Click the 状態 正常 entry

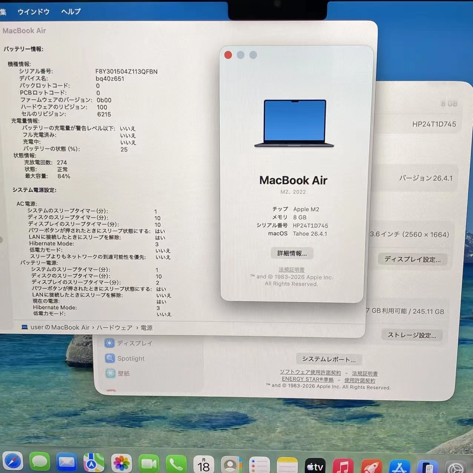[x=62, y=169]
